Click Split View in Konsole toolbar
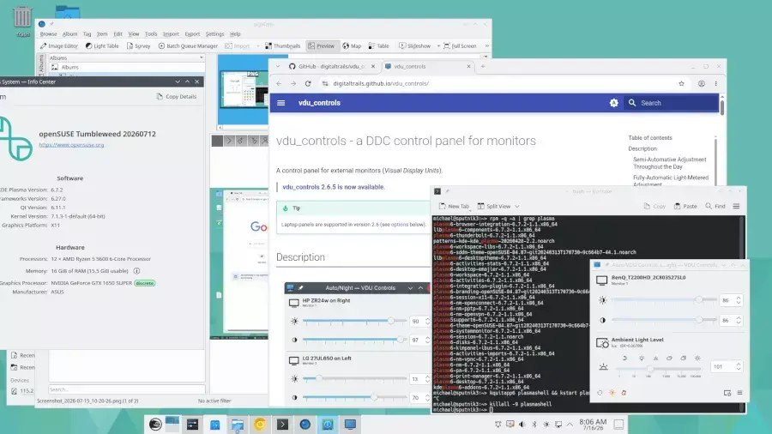 [x=494, y=206]
